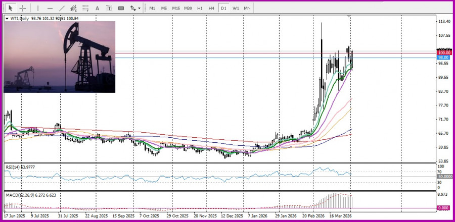Viewport: 455px width, 222px height.
Task: Activate the crosshair tool
Action: (23, 8)
